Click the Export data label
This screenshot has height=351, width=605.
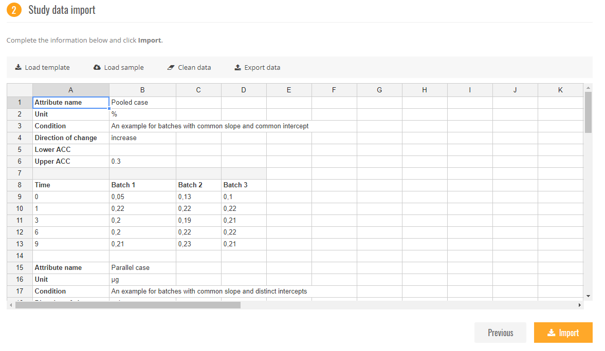tap(262, 67)
